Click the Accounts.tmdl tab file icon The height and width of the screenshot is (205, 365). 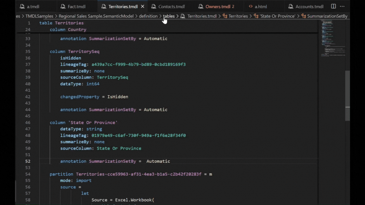coord(291,7)
